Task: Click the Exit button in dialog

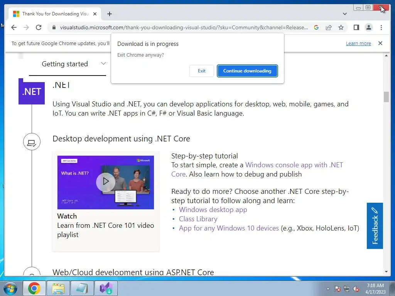Action: (x=201, y=71)
